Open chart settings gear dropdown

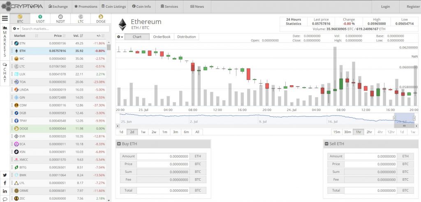[120, 37]
